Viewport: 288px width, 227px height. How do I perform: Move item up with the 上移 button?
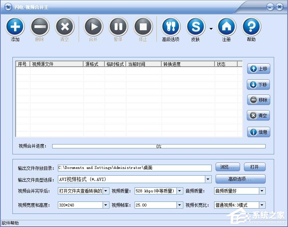[x=258, y=69]
